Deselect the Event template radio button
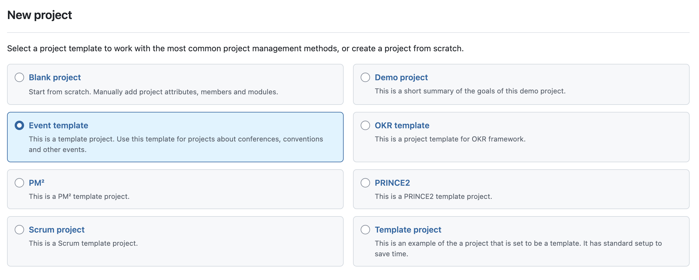 tap(20, 125)
